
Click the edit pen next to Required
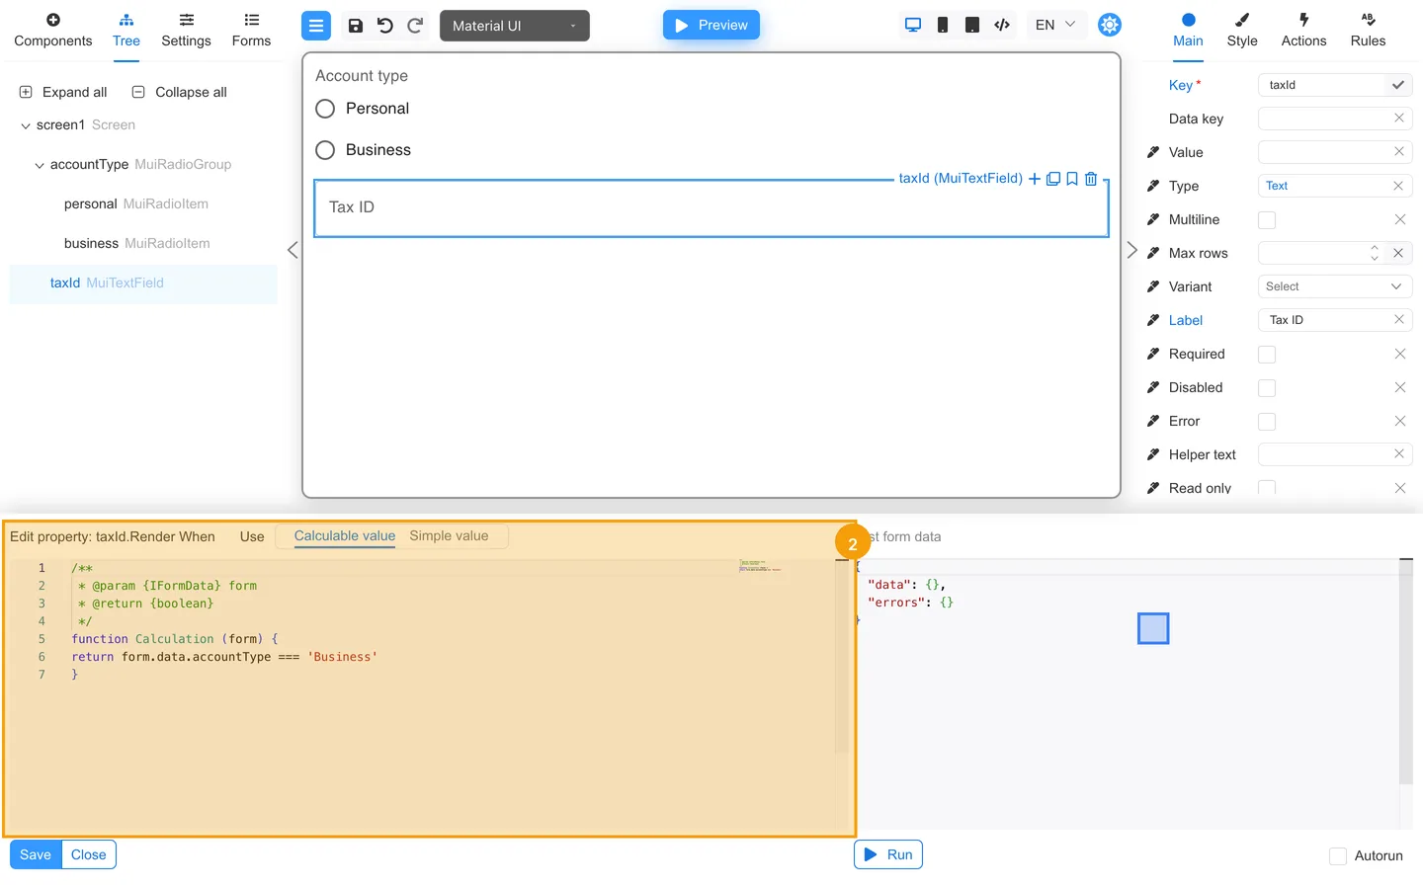point(1153,354)
